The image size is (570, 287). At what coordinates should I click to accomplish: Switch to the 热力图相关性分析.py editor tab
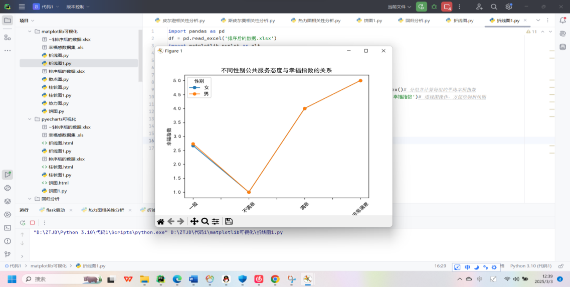point(315,21)
